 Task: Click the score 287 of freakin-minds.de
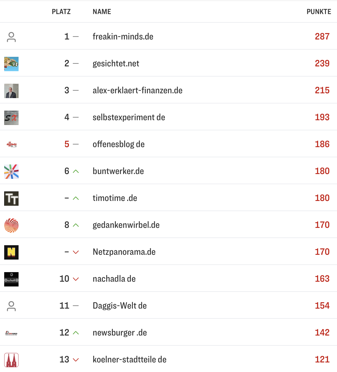point(322,36)
